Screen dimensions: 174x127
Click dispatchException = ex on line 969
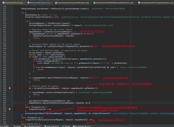40,109
